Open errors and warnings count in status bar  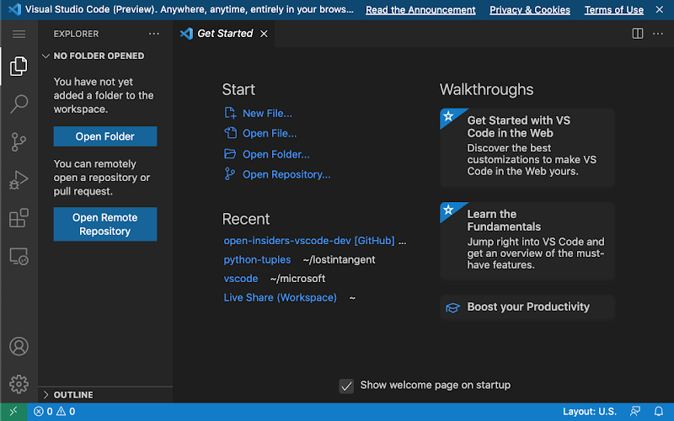point(55,412)
